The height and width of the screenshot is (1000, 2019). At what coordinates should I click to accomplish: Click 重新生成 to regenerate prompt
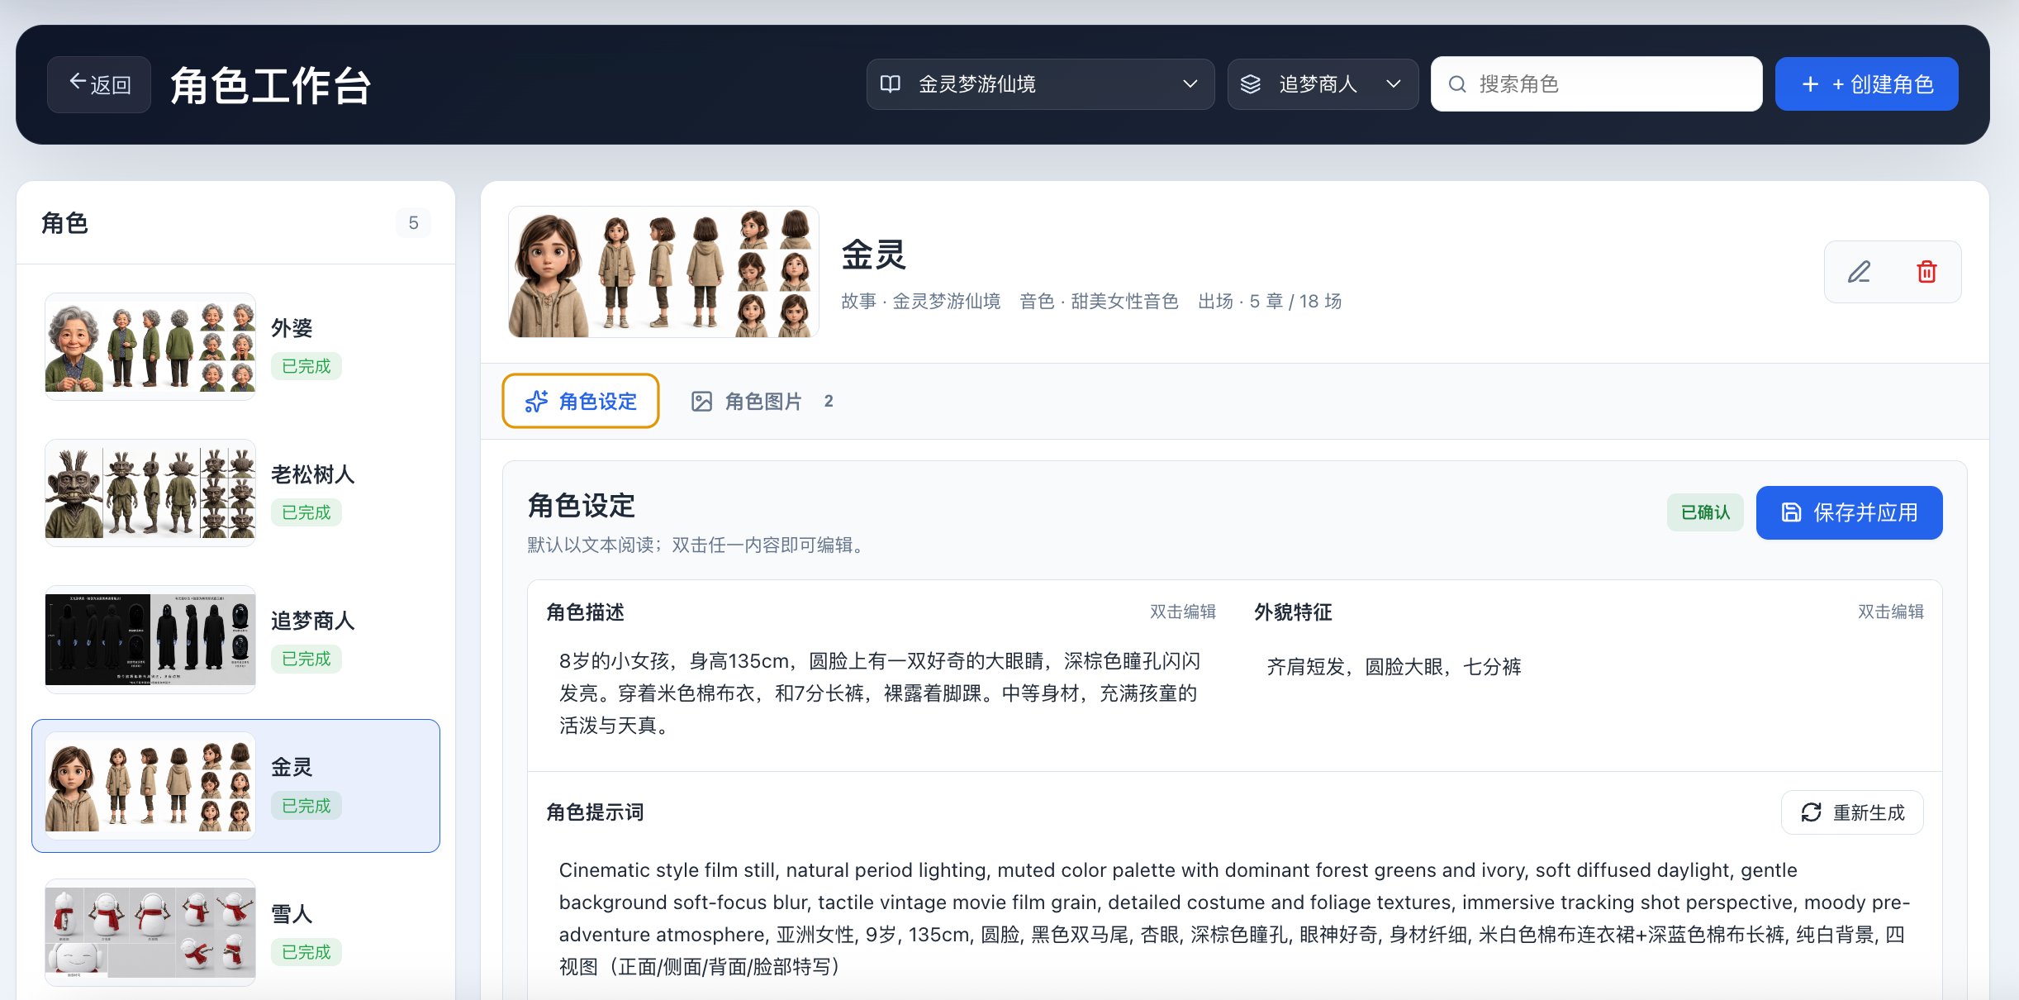click(x=1852, y=812)
